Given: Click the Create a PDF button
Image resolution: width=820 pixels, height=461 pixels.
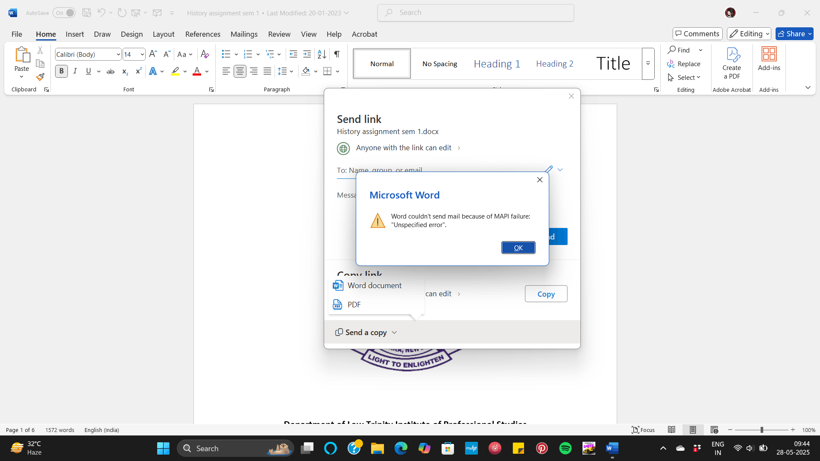Looking at the screenshot, I should click(x=732, y=63).
